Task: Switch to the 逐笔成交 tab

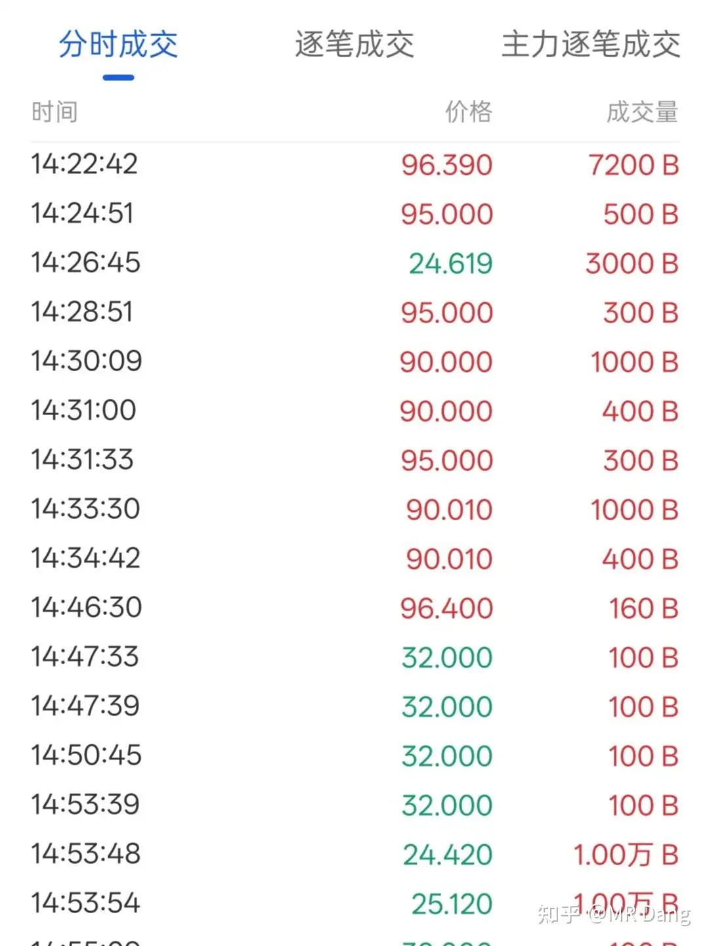Action: [x=354, y=45]
